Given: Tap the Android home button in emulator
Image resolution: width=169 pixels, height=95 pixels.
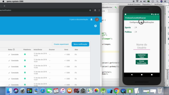Looking at the screenshot, I should [142, 75].
